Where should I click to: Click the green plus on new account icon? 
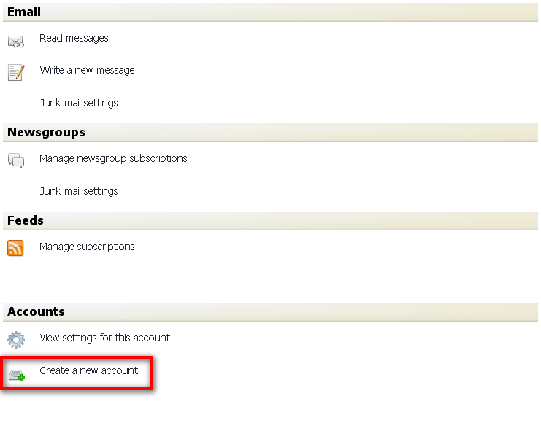(x=21, y=378)
